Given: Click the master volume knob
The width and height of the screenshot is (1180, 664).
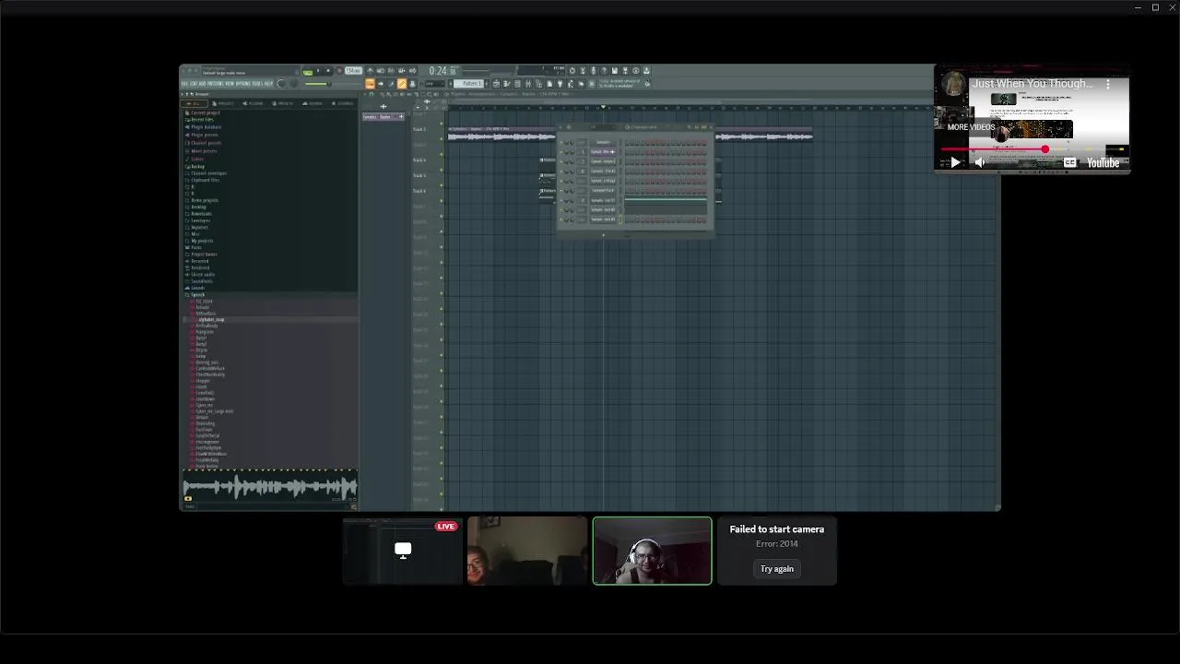Looking at the screenshot, I should [281, 84].
